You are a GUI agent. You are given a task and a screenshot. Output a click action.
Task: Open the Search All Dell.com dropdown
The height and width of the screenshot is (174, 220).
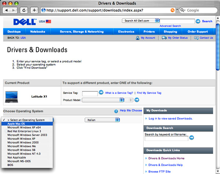(140, 21)
